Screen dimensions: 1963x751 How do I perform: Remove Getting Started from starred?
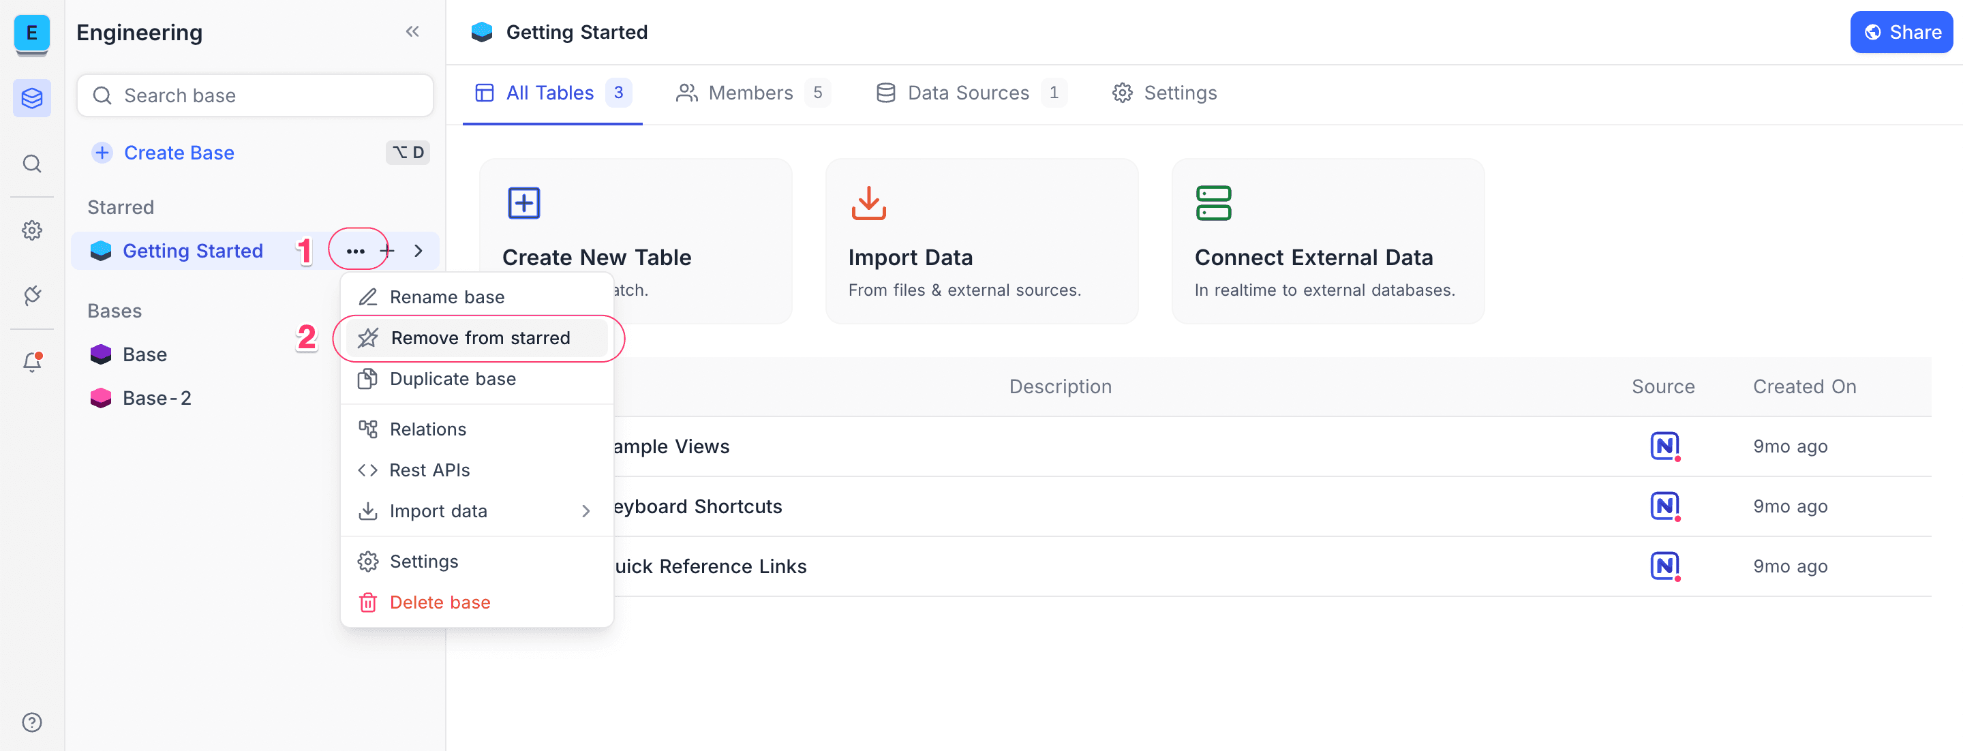coord(479,337)
